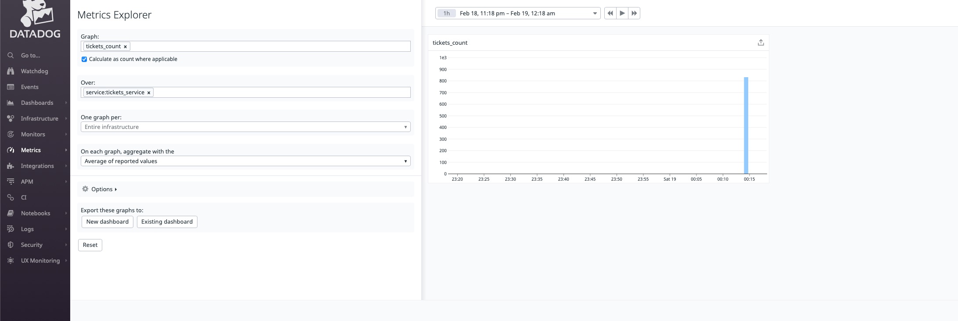The width and height of the screenshot is (958, 321).
Task: Export the tickets_count graph via share icon
Action: [761, 43]
